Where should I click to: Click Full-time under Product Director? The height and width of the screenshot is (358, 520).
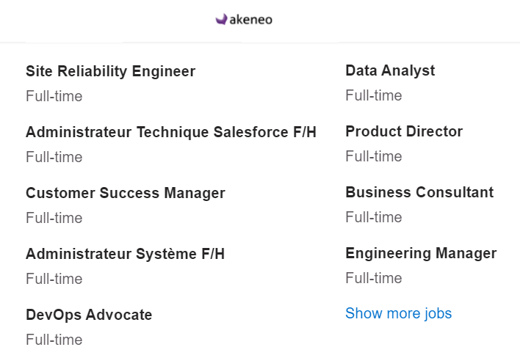coord(374,156)
